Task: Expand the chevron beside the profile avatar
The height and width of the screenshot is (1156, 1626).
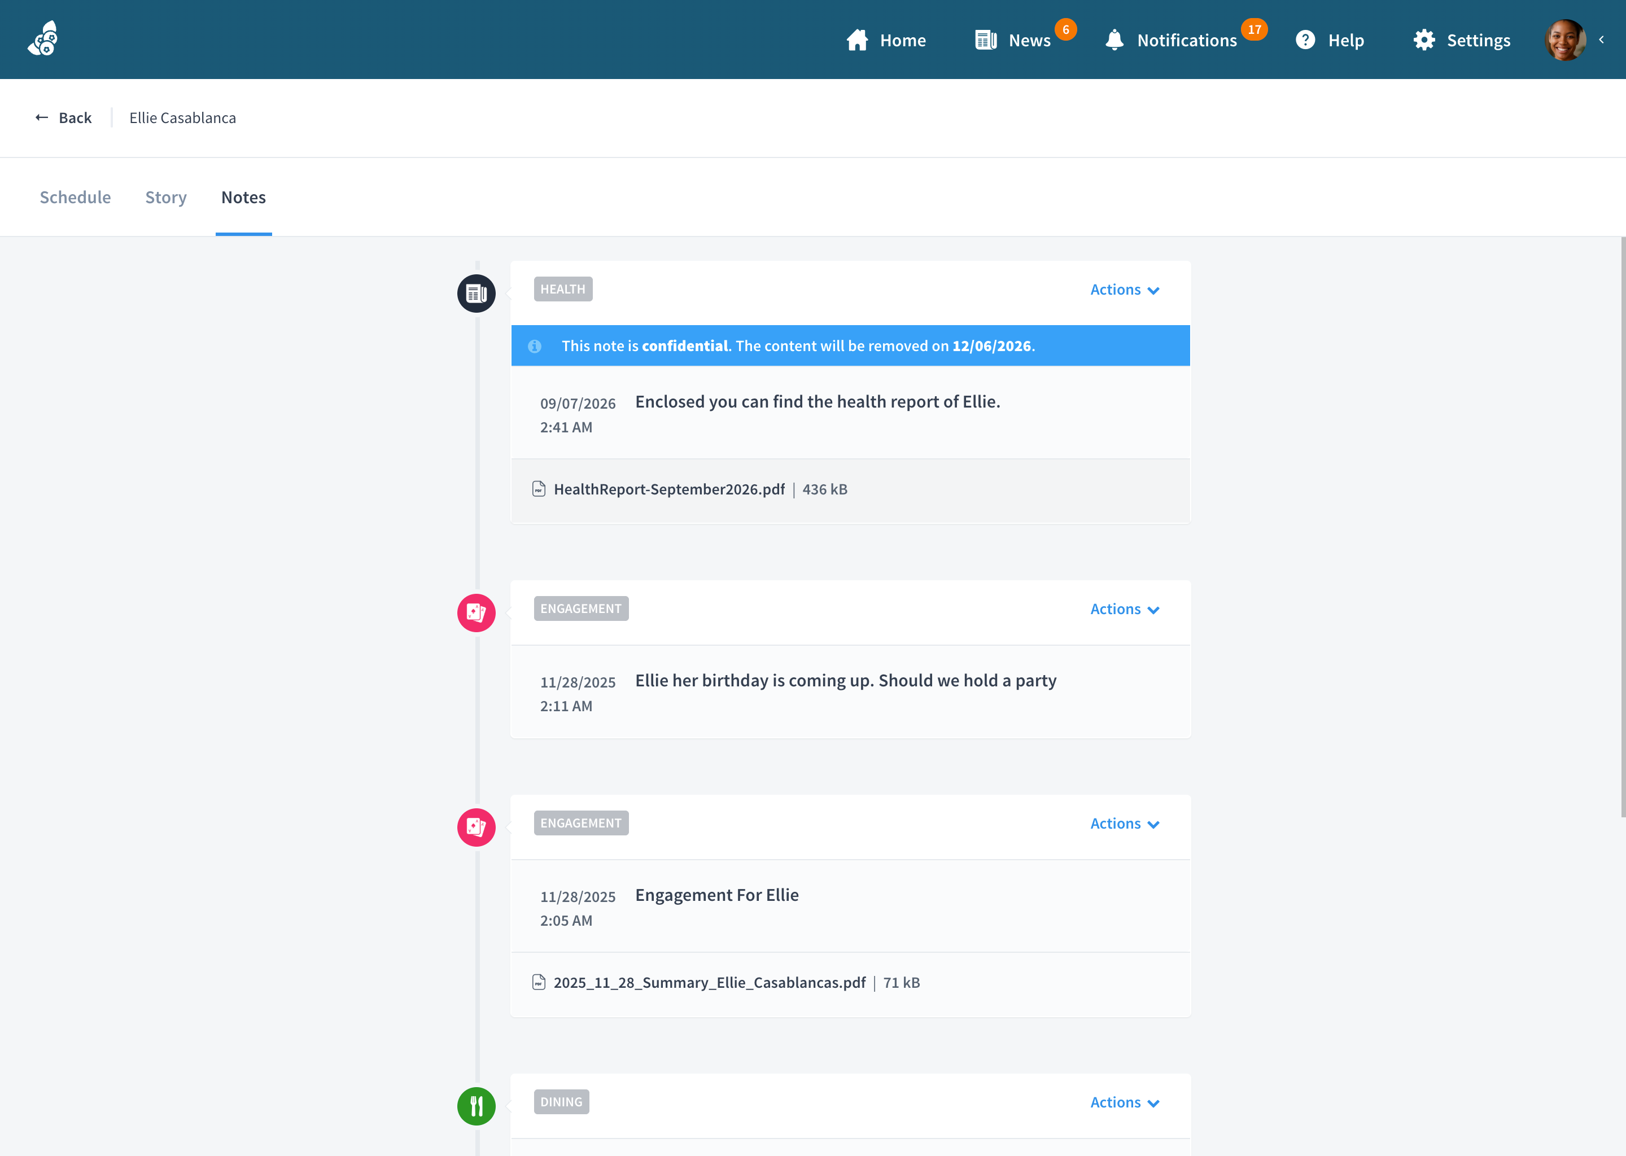Action: (x=1602, y=40)
